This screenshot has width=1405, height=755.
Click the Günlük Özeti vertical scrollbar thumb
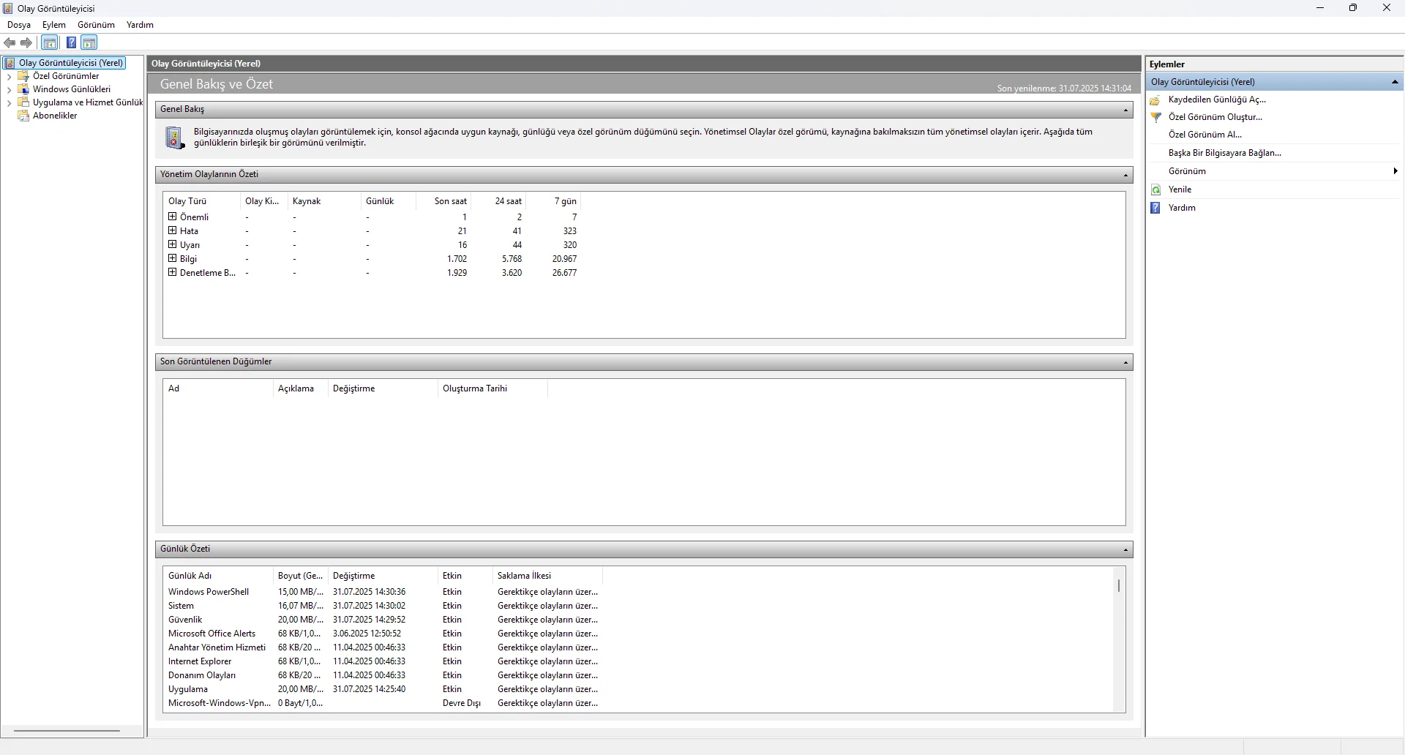1119,586
